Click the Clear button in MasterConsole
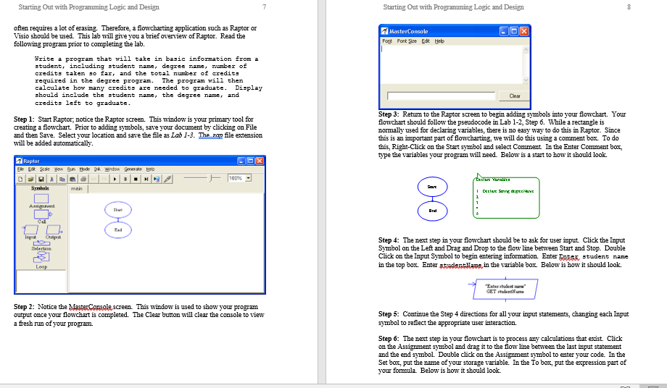 pyautogui.click(x=515, y=96)
